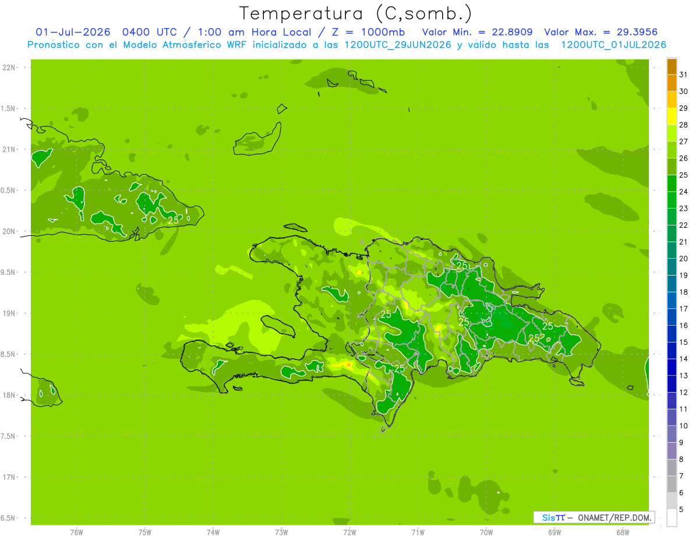This screenshot has width=699, height=540.
Task: Click the "19N" latitude label
Action: [x=10, y=313]
